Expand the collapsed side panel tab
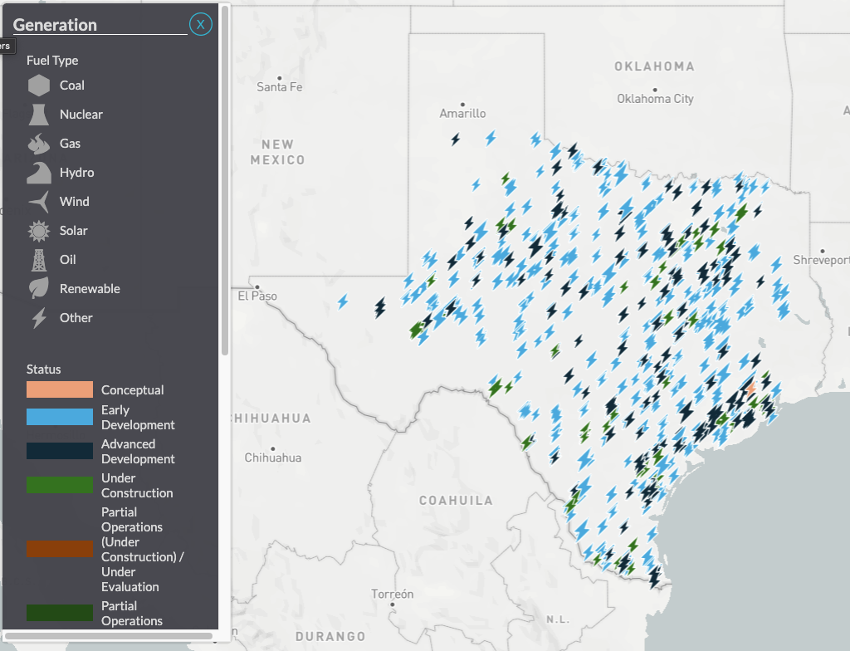The height and width of the screenshot is (651, 850). coord(7,45)
